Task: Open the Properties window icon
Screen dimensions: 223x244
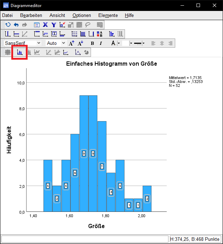Action: [37, 25]
